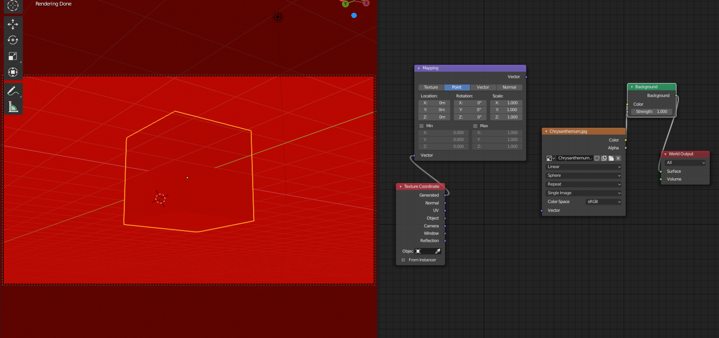Enable the Max checkbox in Mapping node
The height and width of the screenshot is (338, 719).
coord(475,126)
